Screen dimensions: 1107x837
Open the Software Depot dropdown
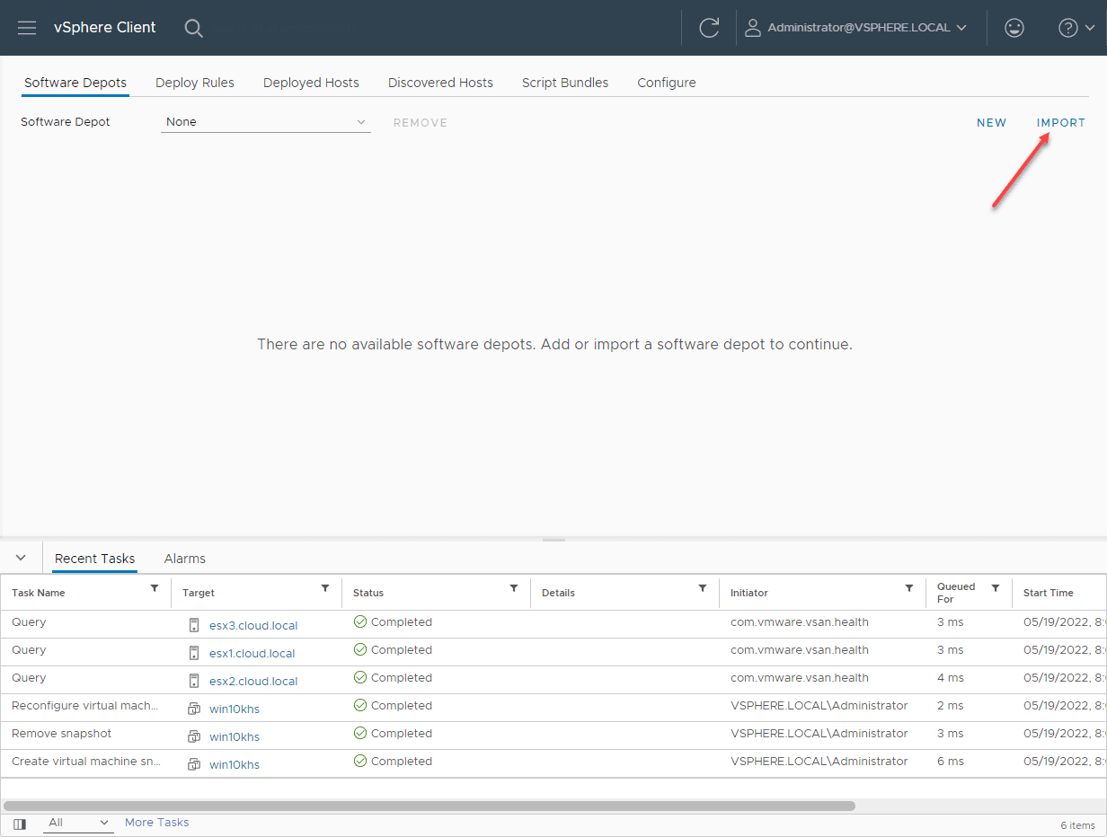coord(266,122)
